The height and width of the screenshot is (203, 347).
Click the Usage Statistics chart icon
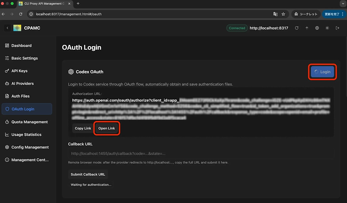point(7,134)
